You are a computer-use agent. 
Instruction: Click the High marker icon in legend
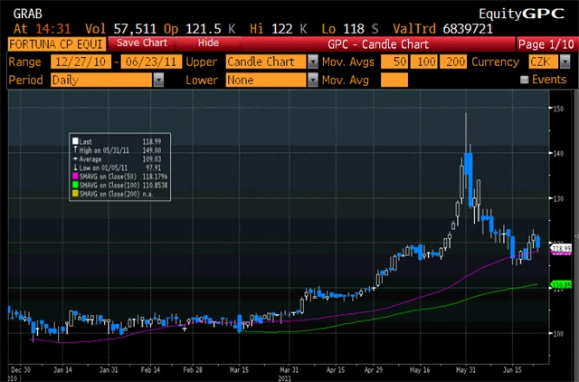point(75,148)
